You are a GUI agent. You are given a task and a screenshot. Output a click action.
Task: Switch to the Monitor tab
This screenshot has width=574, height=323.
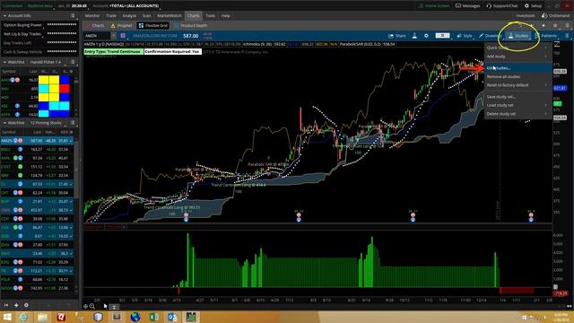[91, 16]
